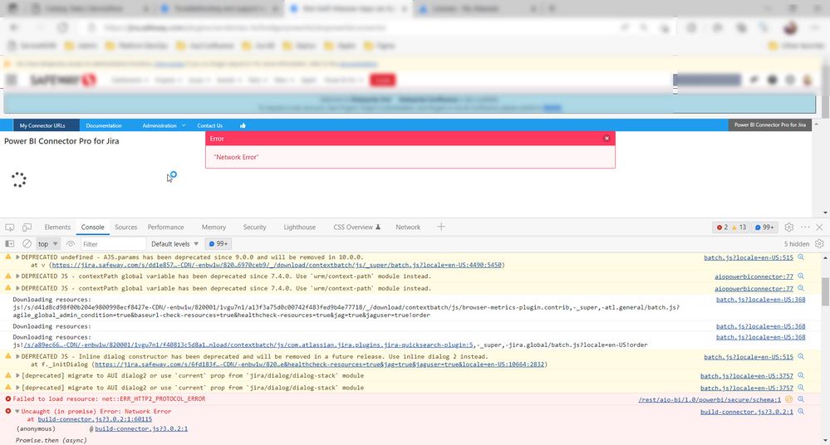Collapse the Uncaught in promise error entry

[x=17, y=412]
